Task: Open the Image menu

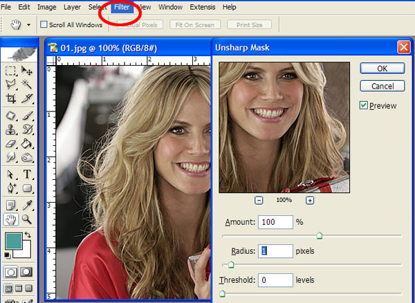Action: point(47,7)
